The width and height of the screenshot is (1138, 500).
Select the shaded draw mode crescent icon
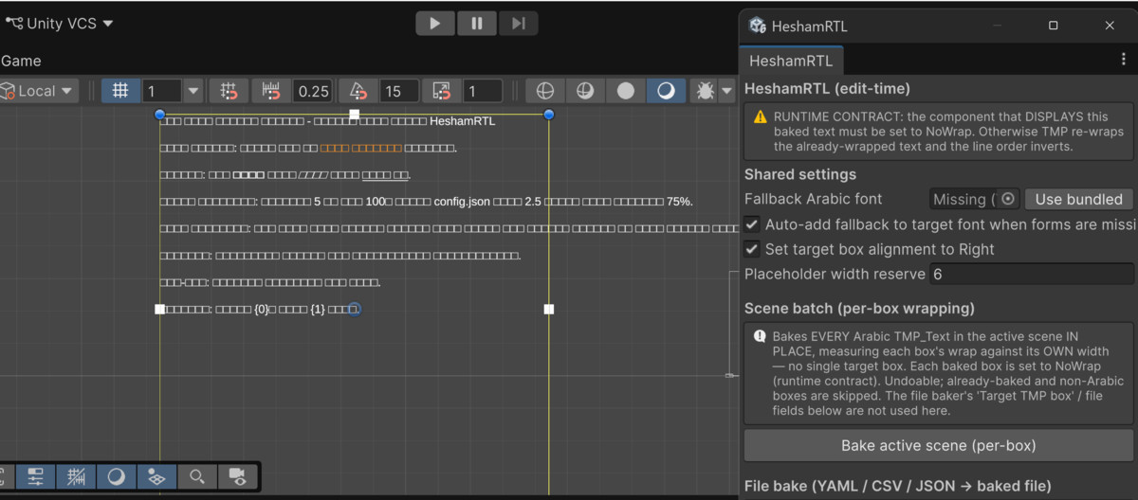[667, 91]
